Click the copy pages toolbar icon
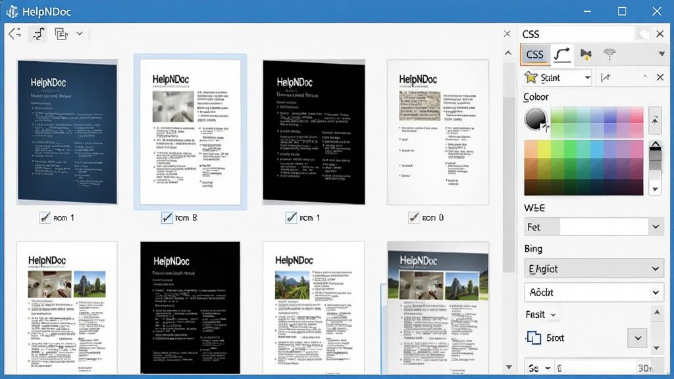The image size is (674, 379). [x=61, y=34]
